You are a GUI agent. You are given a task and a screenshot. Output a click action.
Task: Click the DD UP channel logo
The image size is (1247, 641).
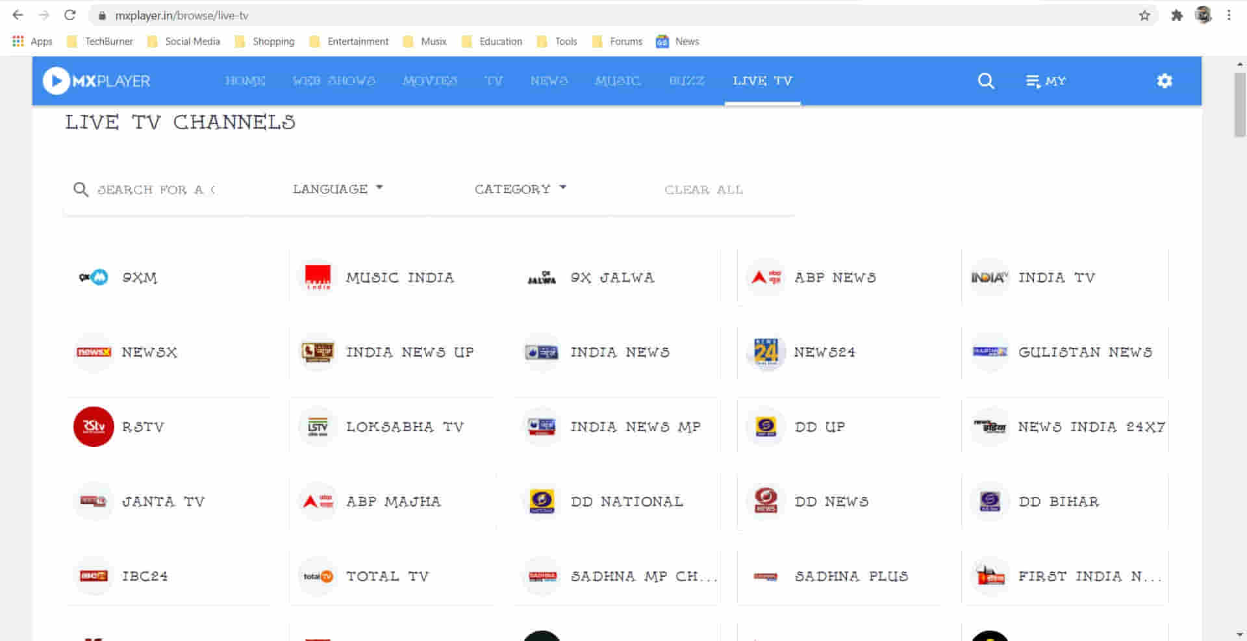point(766,427)
